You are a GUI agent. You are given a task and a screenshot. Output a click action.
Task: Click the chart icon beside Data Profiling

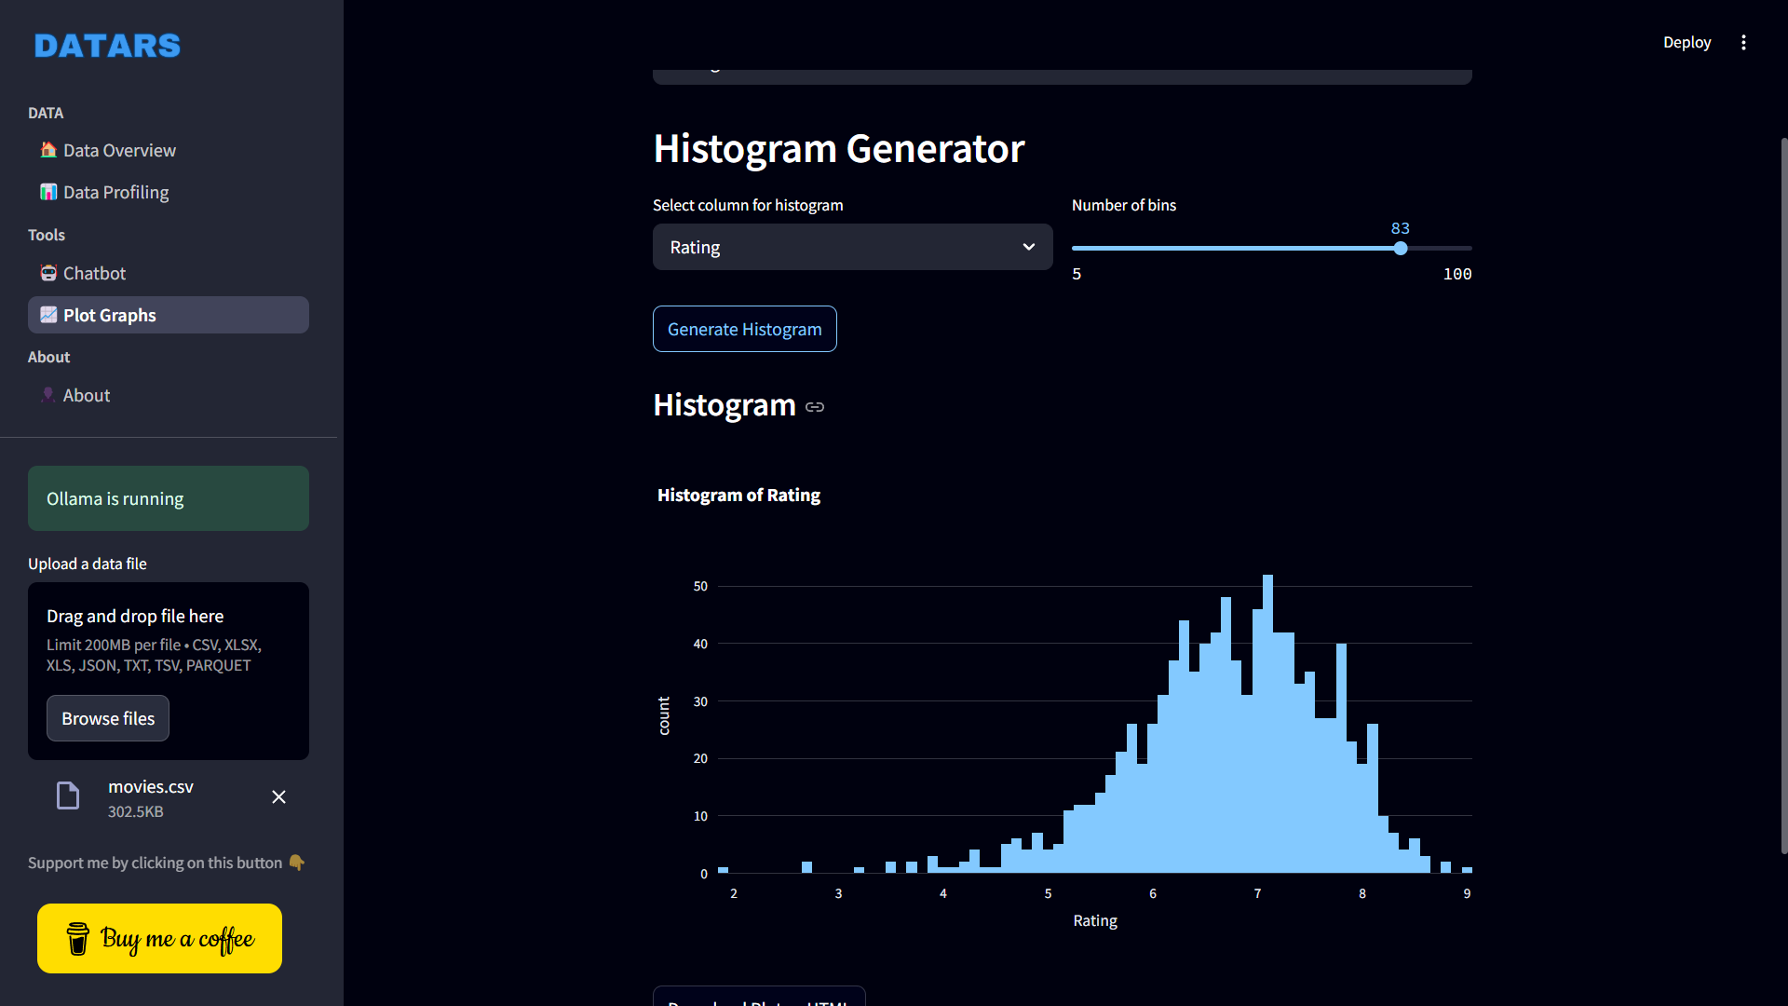coord(48,192)
